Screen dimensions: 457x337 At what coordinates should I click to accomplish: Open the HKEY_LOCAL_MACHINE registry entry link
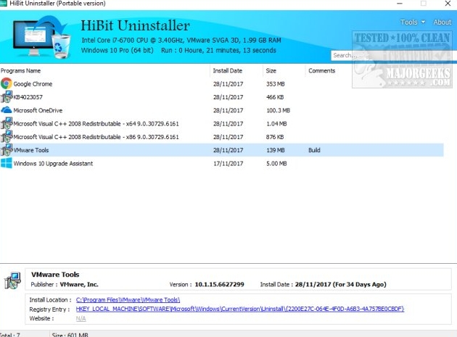tap(239, 309)
